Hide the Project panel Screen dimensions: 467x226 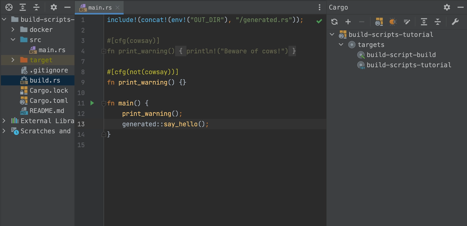pyautogui.click(x=67, y=7)
